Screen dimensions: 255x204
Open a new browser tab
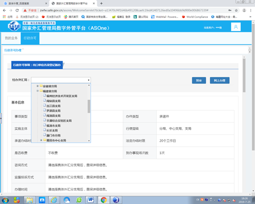pos(102,3)
